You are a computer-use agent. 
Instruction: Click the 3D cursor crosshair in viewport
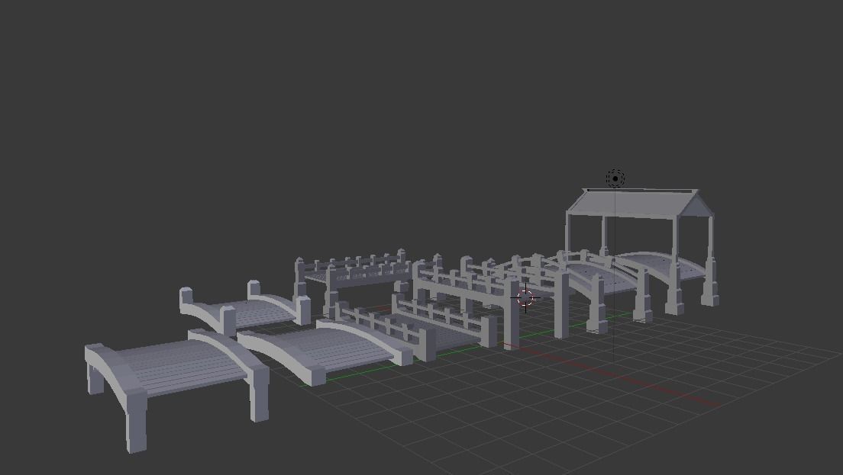tap(525, 297)
